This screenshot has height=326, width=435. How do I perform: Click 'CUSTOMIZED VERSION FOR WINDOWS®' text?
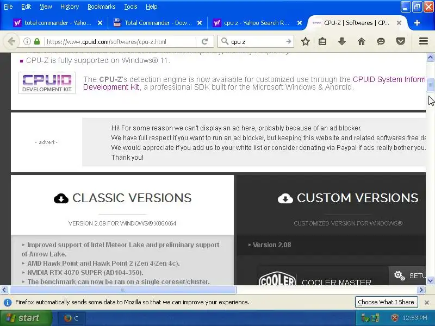pos(348,223)
